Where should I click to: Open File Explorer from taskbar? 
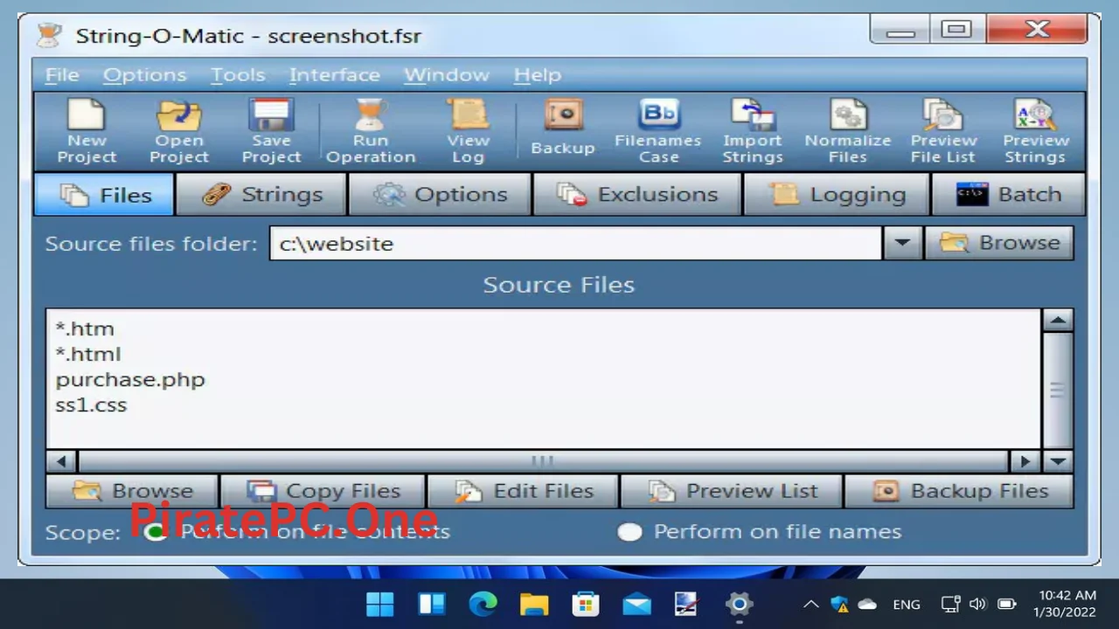[x=534, y=604]
